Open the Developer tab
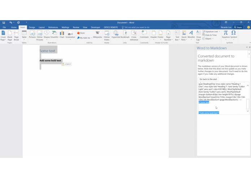 [x=95, y=27]
